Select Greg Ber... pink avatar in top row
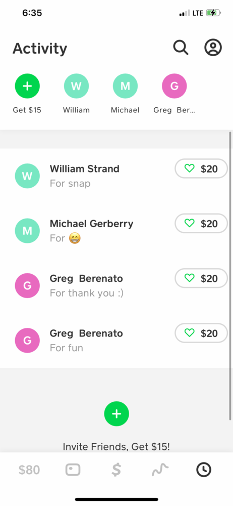233x506 pixels. point(174,86)
